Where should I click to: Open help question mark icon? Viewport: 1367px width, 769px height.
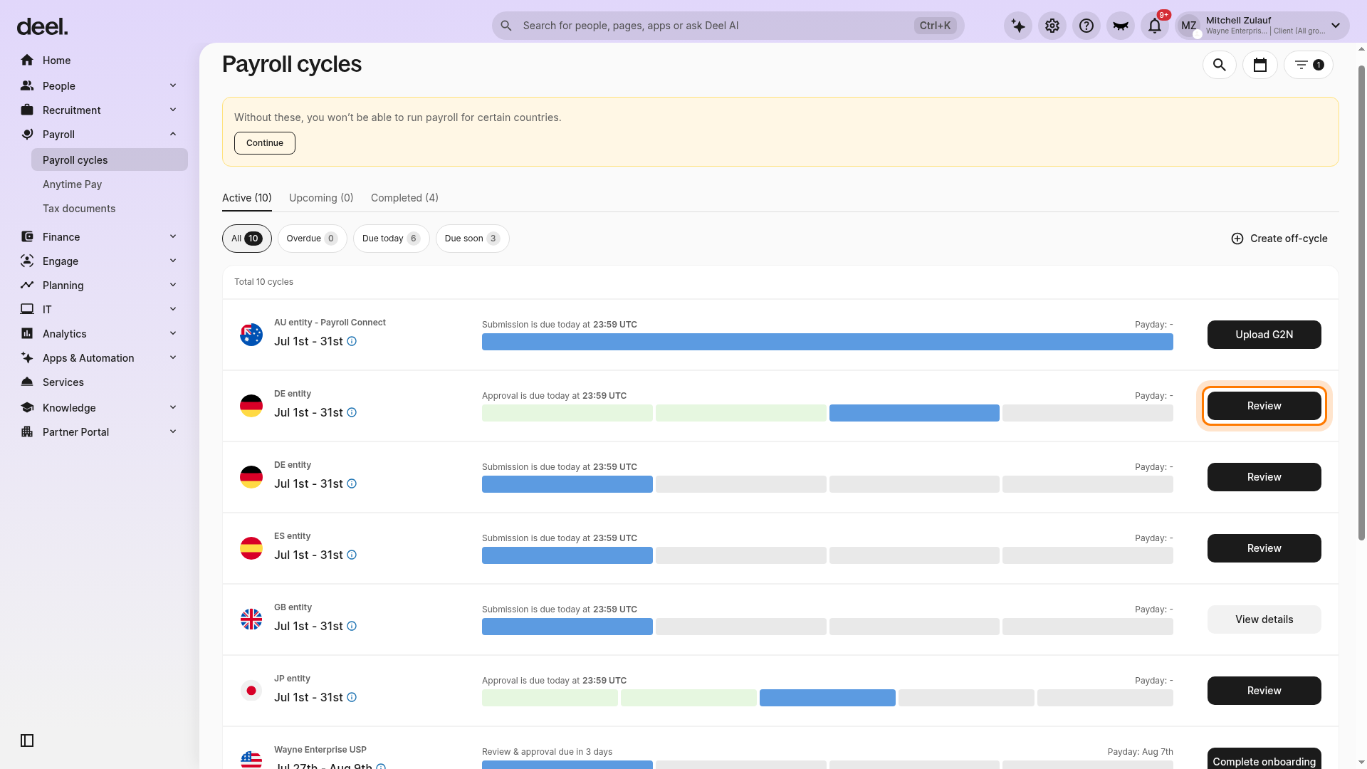[x=1086, y=26]
